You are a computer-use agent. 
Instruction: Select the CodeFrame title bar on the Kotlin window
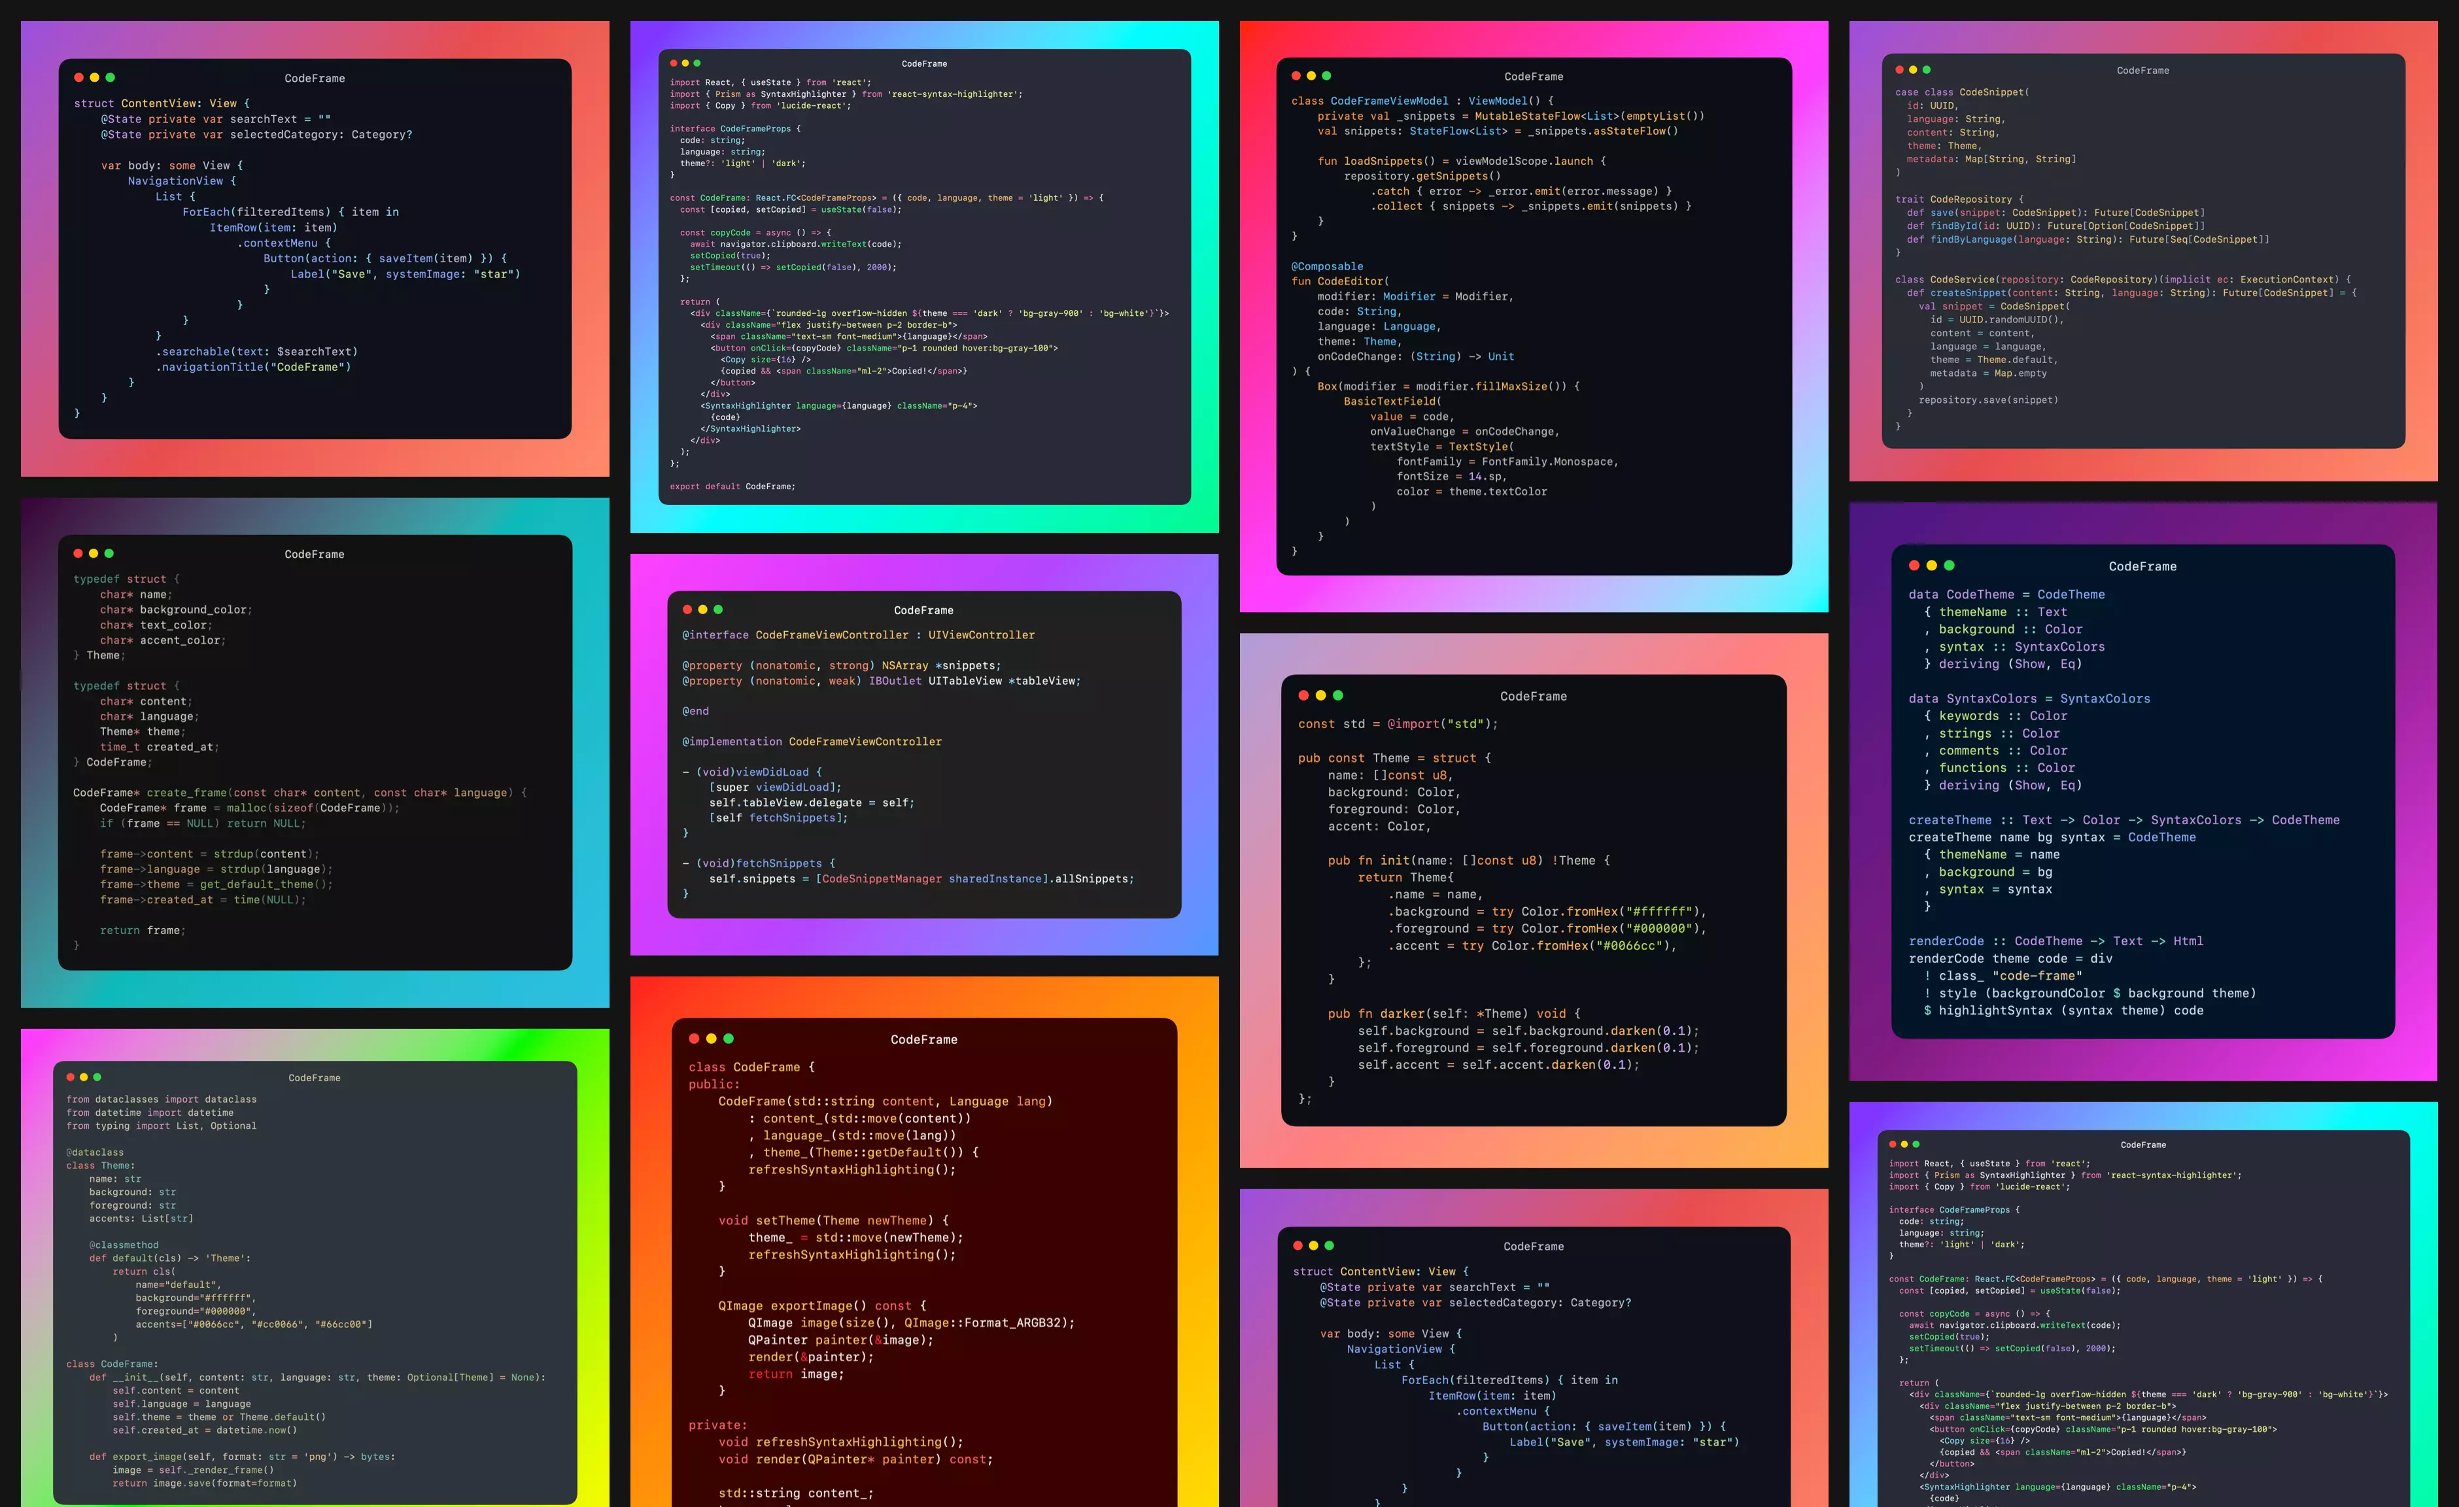tap(1533, 76)
